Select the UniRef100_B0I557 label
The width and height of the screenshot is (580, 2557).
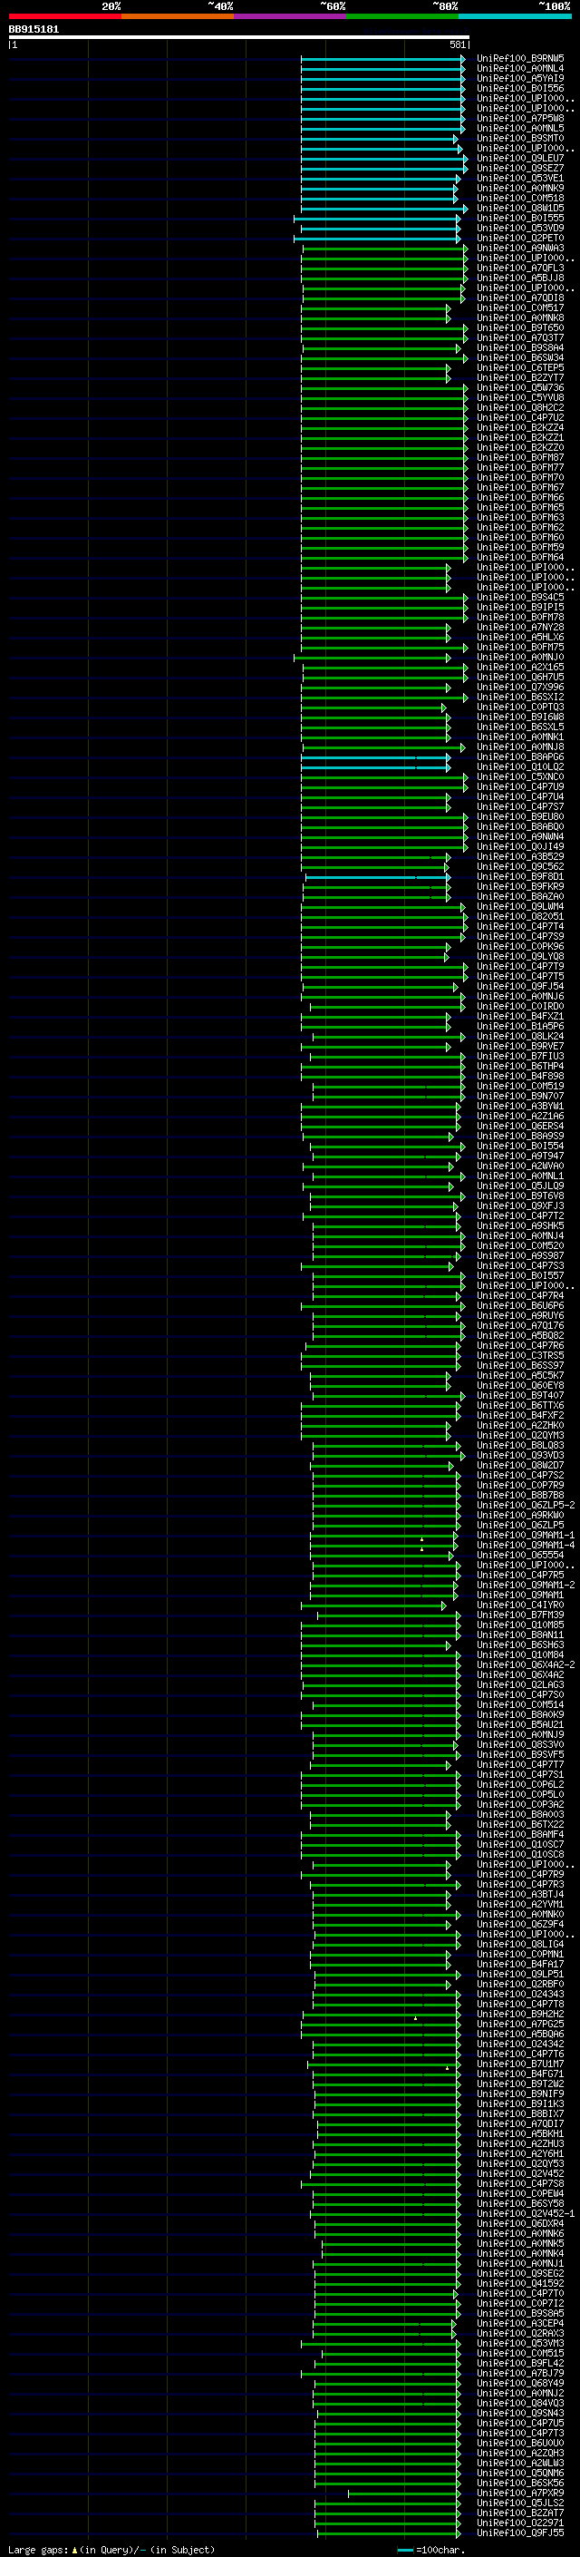click(x=520, y=1275)
